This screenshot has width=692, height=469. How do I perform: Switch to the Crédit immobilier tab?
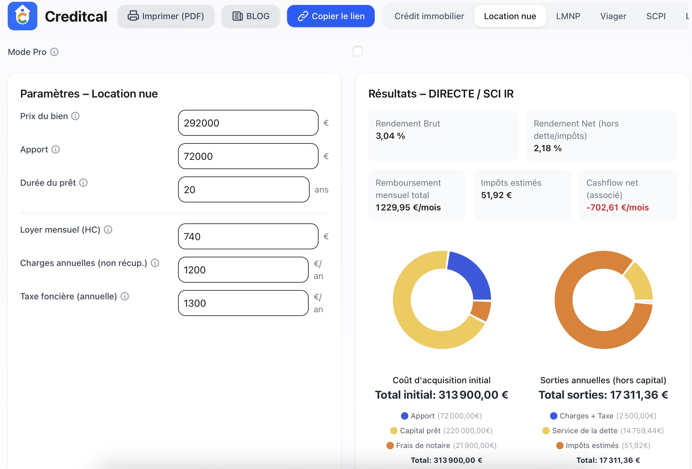click(x=429, y=16)
